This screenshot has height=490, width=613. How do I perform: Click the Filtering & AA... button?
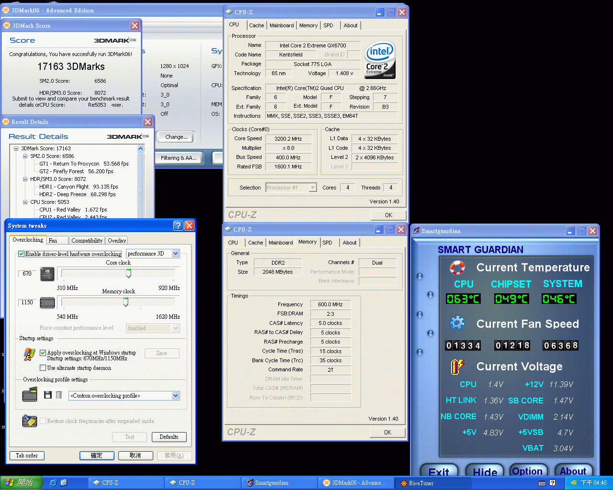point(179,157)
